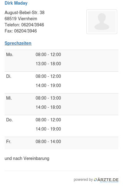The height and width of the screenshot is (186, 123).
Task: Select the Mi. day label
Action: pyautogui.click(x=9, y=98)
